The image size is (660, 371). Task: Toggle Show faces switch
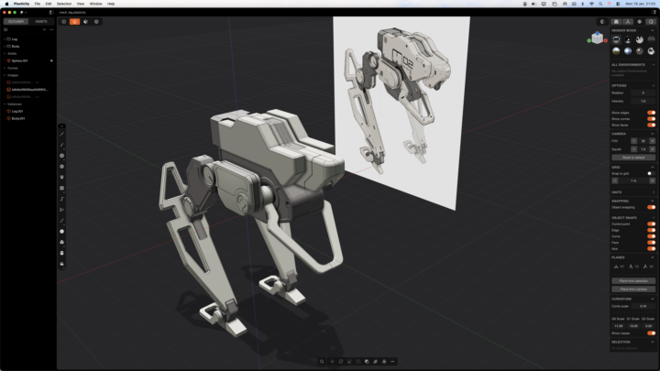(x=651, y=125)
